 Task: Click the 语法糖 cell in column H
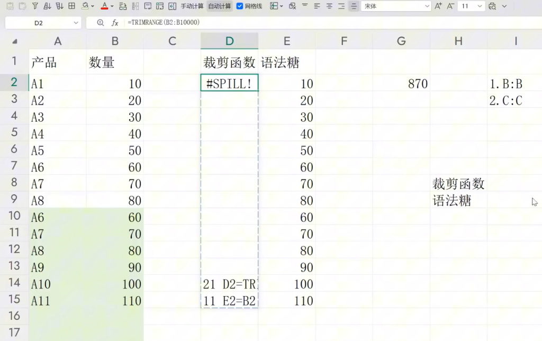point(458,200)
